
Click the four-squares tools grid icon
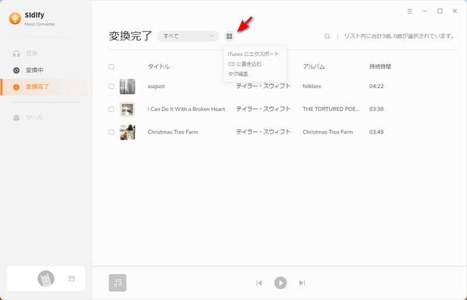point(229,36)
